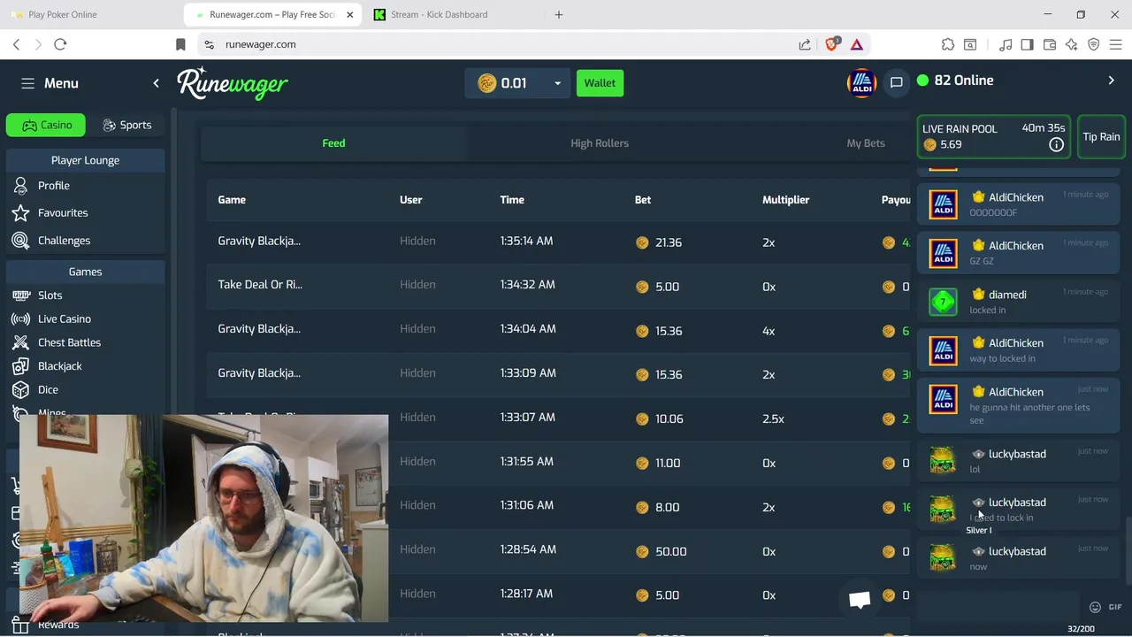The width and height of the screenshot is (1132, 637).
Task: Switch to Sports mode
Action: pyautogui.click(x=126, y=125)
